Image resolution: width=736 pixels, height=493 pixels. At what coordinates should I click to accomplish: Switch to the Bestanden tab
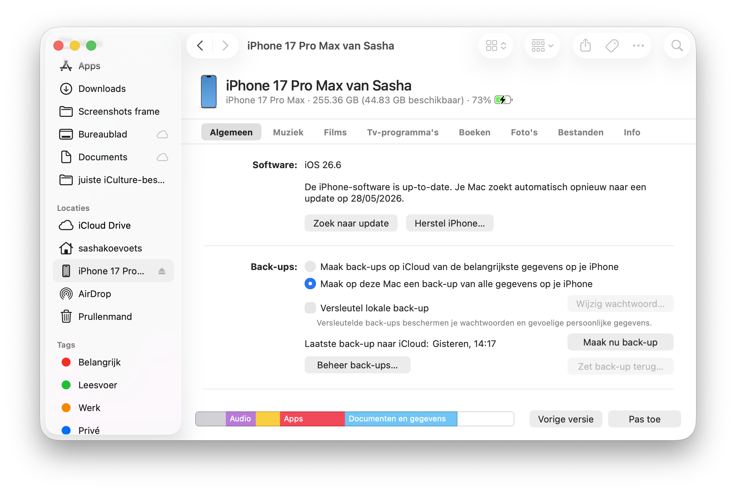pyautogui.click(x=581, y=132)
